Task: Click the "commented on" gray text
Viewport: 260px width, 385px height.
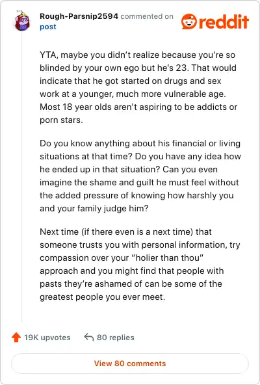Action: click(147, 16)
